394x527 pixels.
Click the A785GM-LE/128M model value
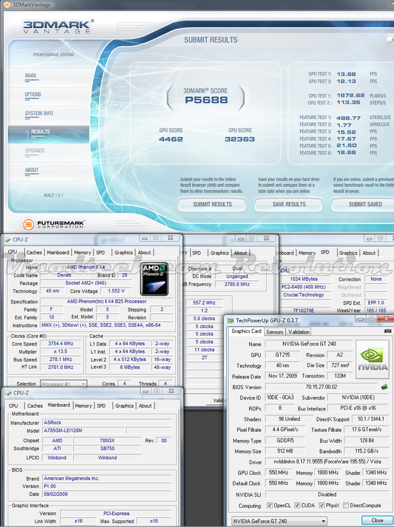click(x=84, y=430)
